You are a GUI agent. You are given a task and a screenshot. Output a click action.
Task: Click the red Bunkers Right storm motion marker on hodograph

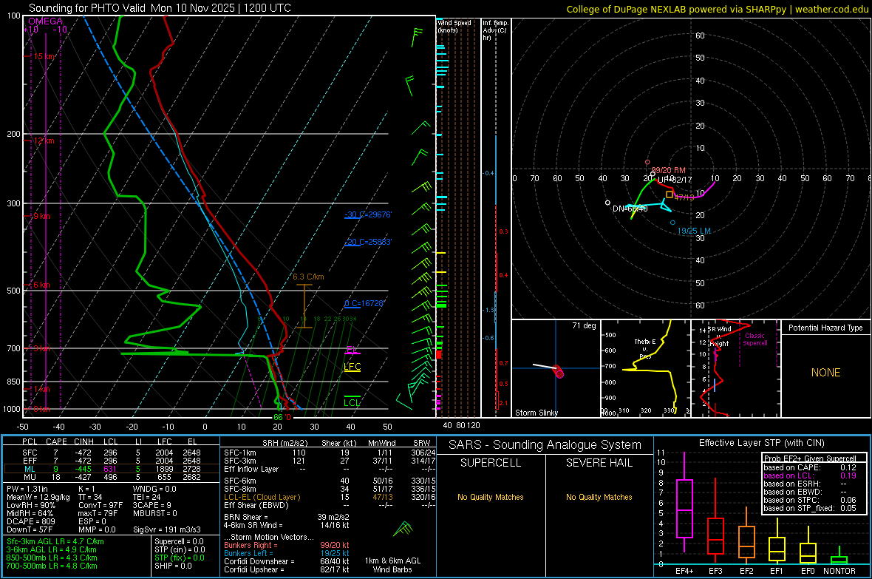647,162
